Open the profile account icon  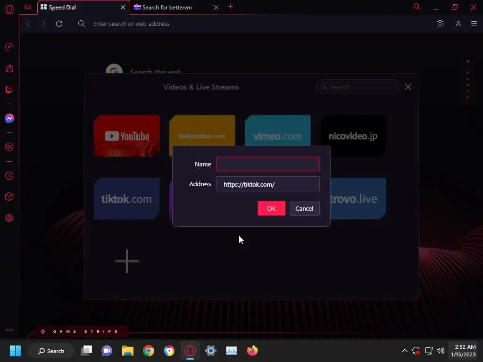click(x=458, y=24)
